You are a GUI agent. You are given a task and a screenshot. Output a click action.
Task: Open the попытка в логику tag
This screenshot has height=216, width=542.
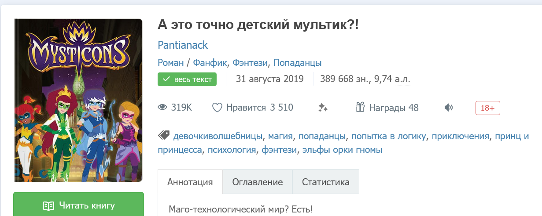[388, 136]
